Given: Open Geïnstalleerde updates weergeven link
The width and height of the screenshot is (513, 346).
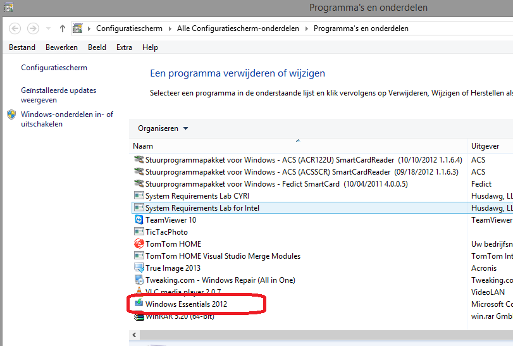Looking at the screenshot, I should pos(59,95).
